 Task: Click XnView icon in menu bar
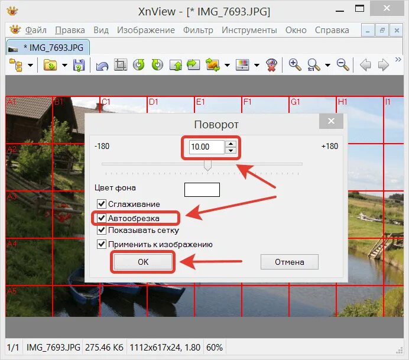(15, 30)
